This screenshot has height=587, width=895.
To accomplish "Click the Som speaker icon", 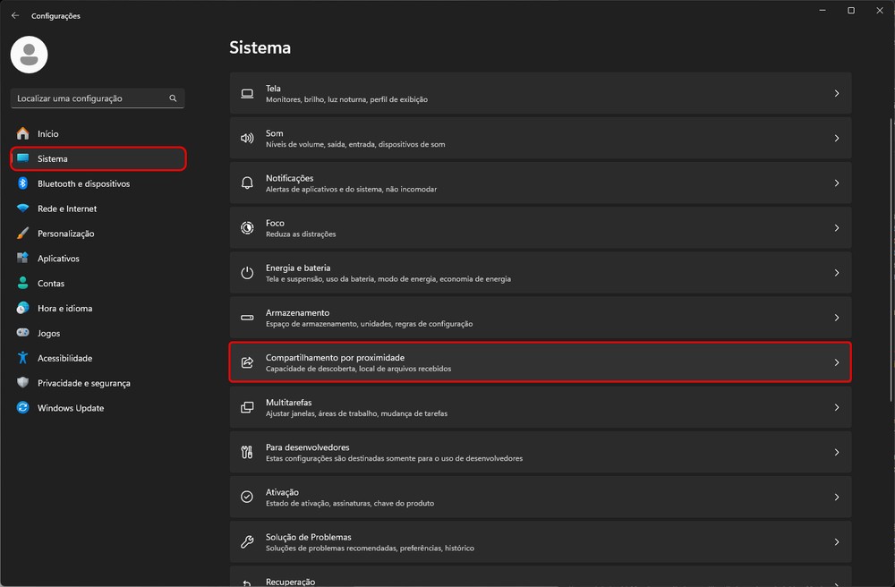I will coord(248,139).
